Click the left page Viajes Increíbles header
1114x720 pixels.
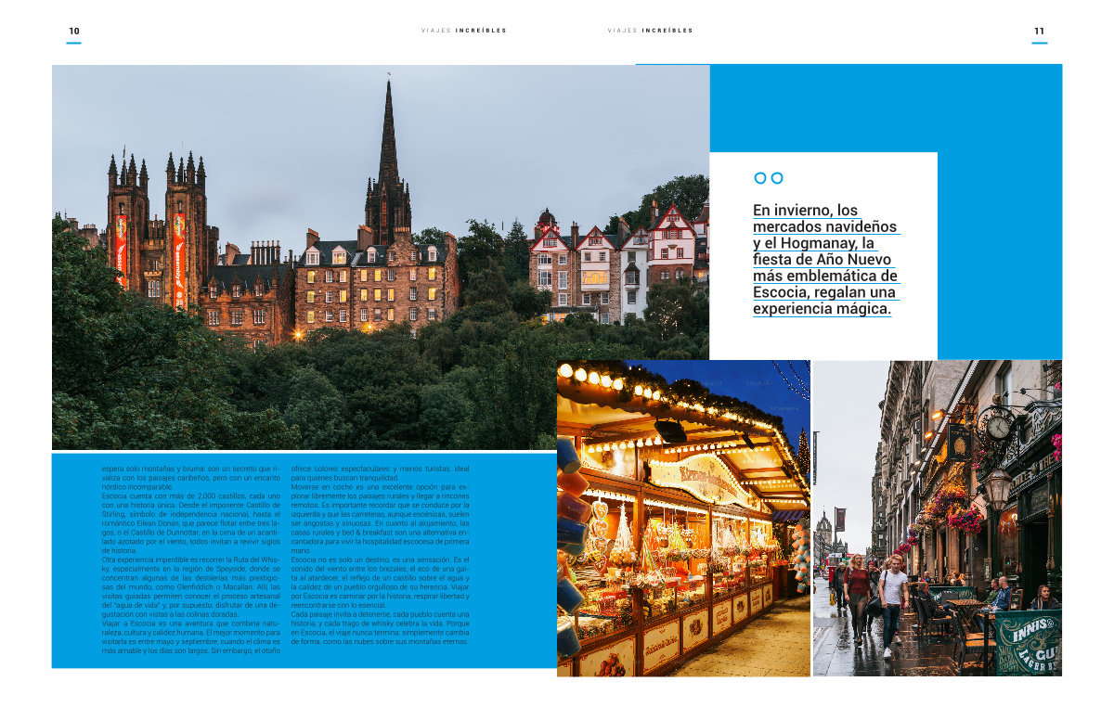(464, 31)
